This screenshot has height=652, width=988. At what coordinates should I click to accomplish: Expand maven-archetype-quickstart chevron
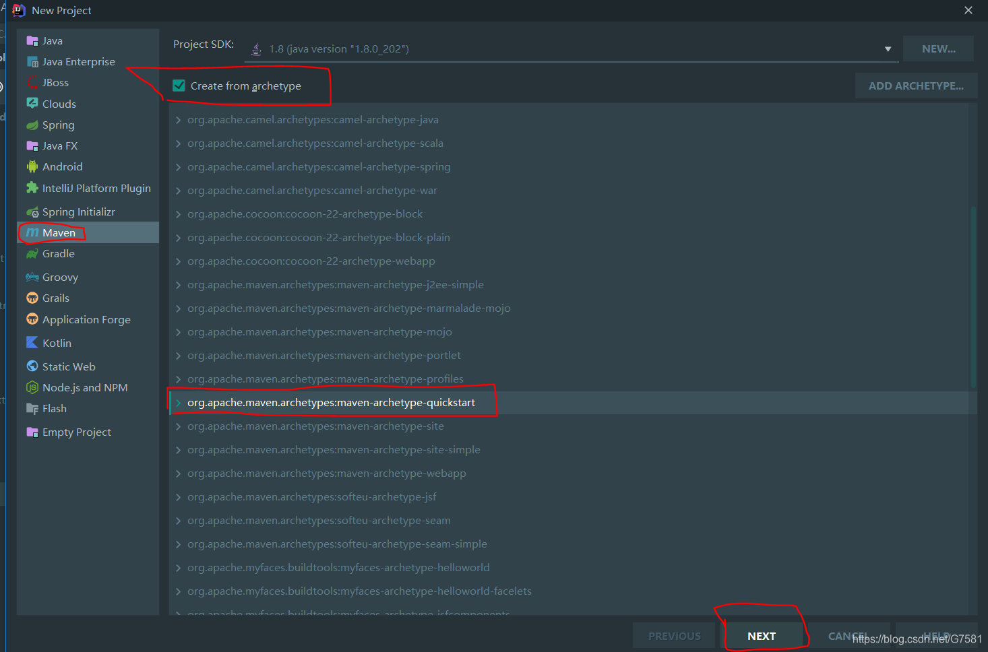[x=178, y=403]
